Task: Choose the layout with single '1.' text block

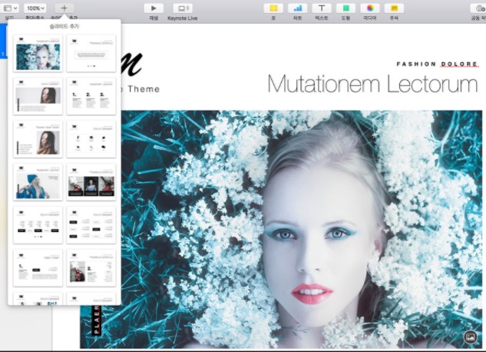Action: 38,268
